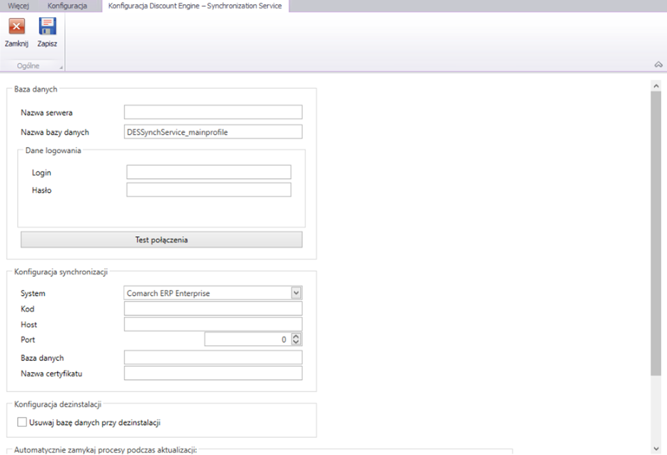Image resolution: width=667 pixels, height=455 pixels.
Task: Increase Port value with up arrow
Action: (296, 336)
